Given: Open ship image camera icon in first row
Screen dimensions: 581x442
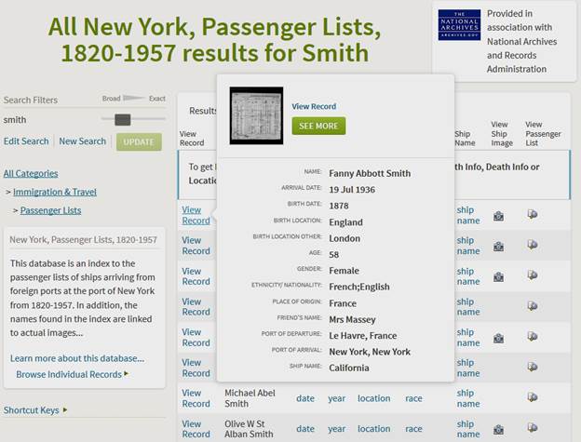Looking at the screenshot, I should (x=498, y=216).
